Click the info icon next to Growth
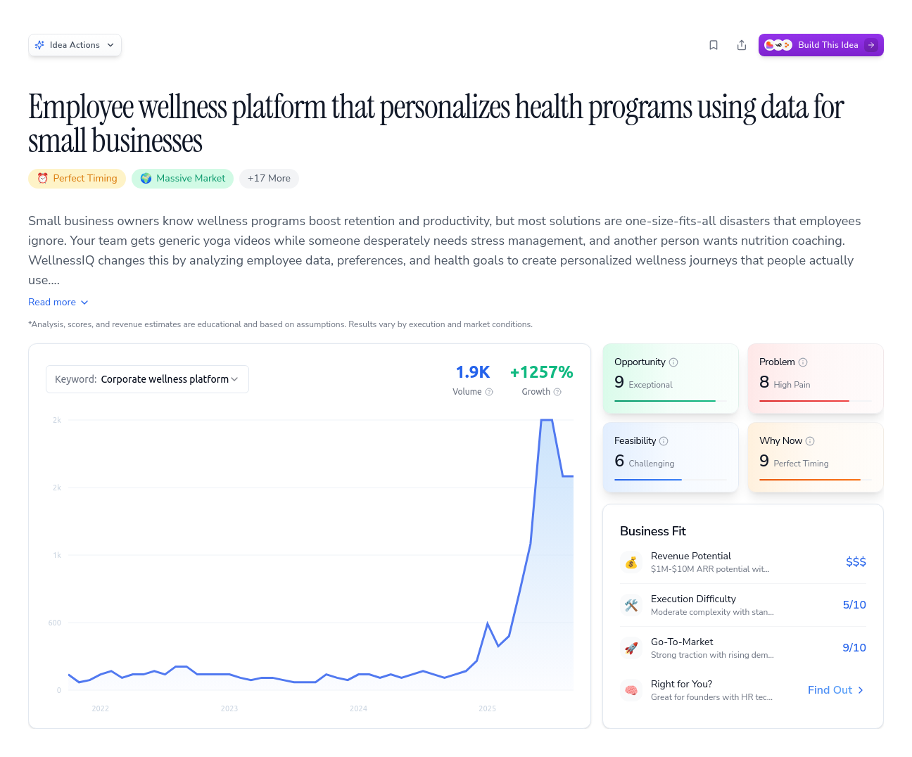The height and width of the screenshot is (757, 912). tap(557, 392)
